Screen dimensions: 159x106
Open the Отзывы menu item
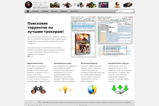54,11
